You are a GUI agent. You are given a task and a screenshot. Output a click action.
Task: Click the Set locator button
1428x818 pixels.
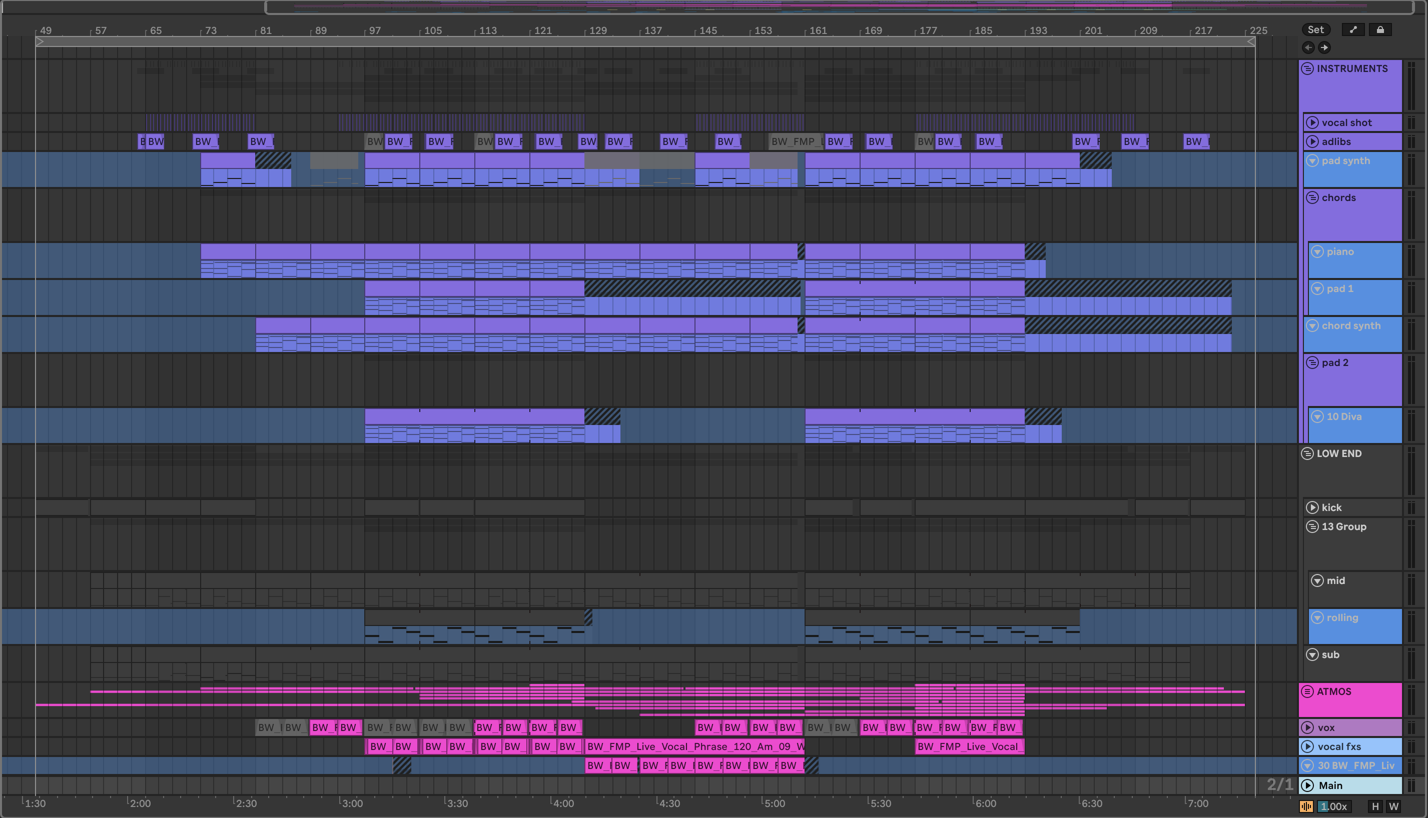pos(1315,30)
